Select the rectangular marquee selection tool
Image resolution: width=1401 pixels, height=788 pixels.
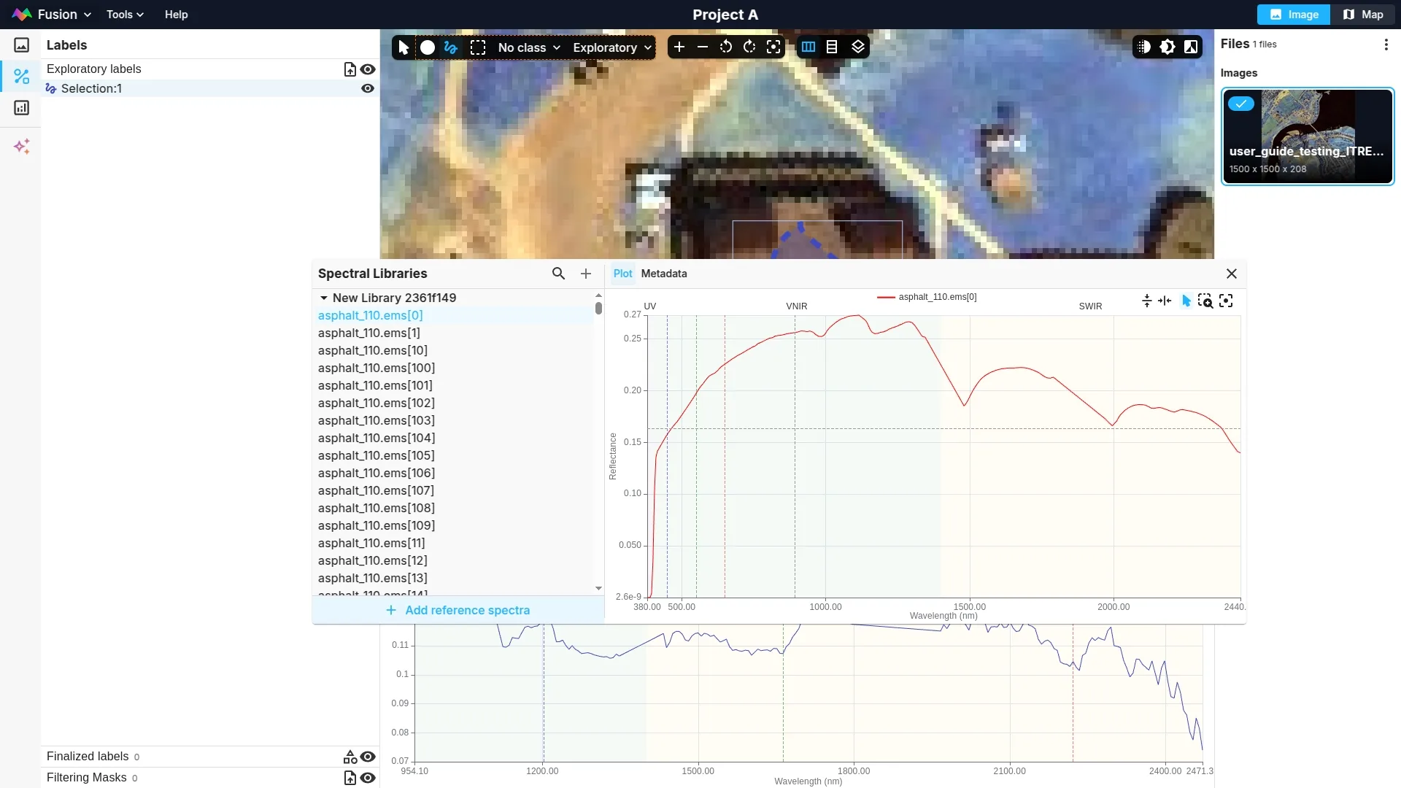[x=478, y=47]
